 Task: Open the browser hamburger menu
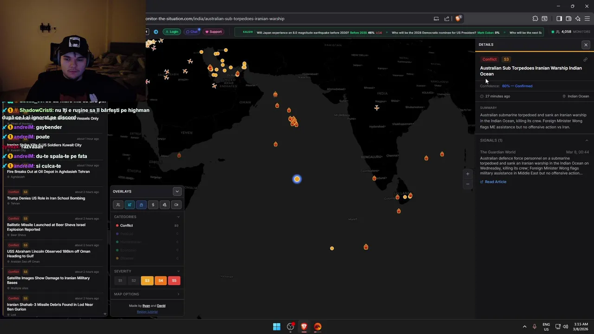587,19
